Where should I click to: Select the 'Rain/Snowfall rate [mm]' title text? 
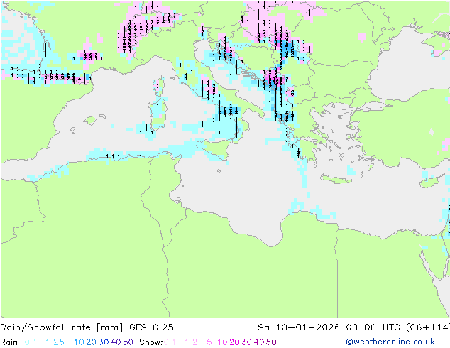click(62, 327)
